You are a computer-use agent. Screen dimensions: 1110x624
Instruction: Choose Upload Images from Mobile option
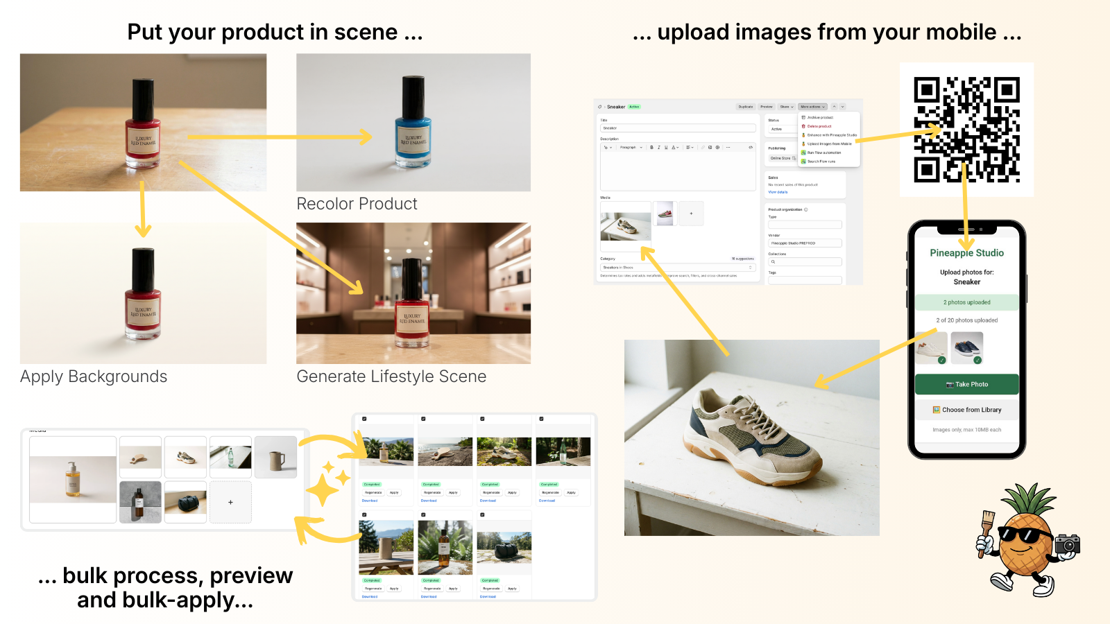coord(828,144)
